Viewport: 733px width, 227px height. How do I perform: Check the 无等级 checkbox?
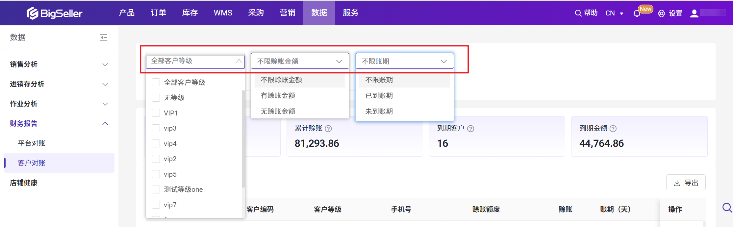156,98
